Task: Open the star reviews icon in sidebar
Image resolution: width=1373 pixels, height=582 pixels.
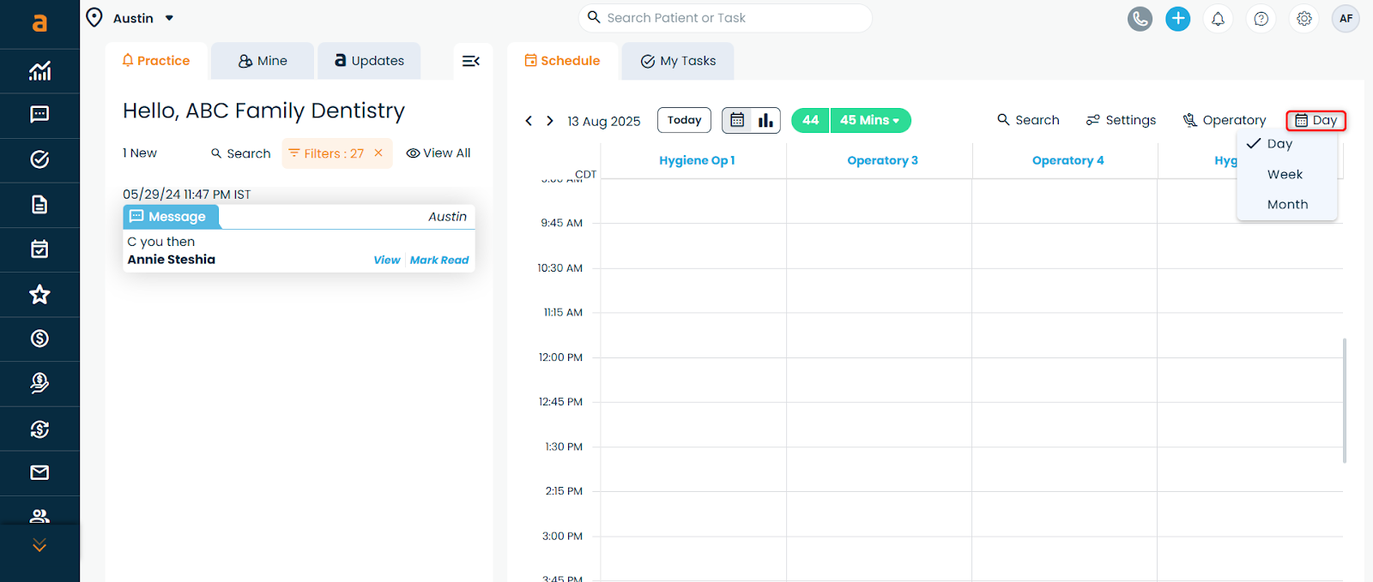Action: click(39, 295)
